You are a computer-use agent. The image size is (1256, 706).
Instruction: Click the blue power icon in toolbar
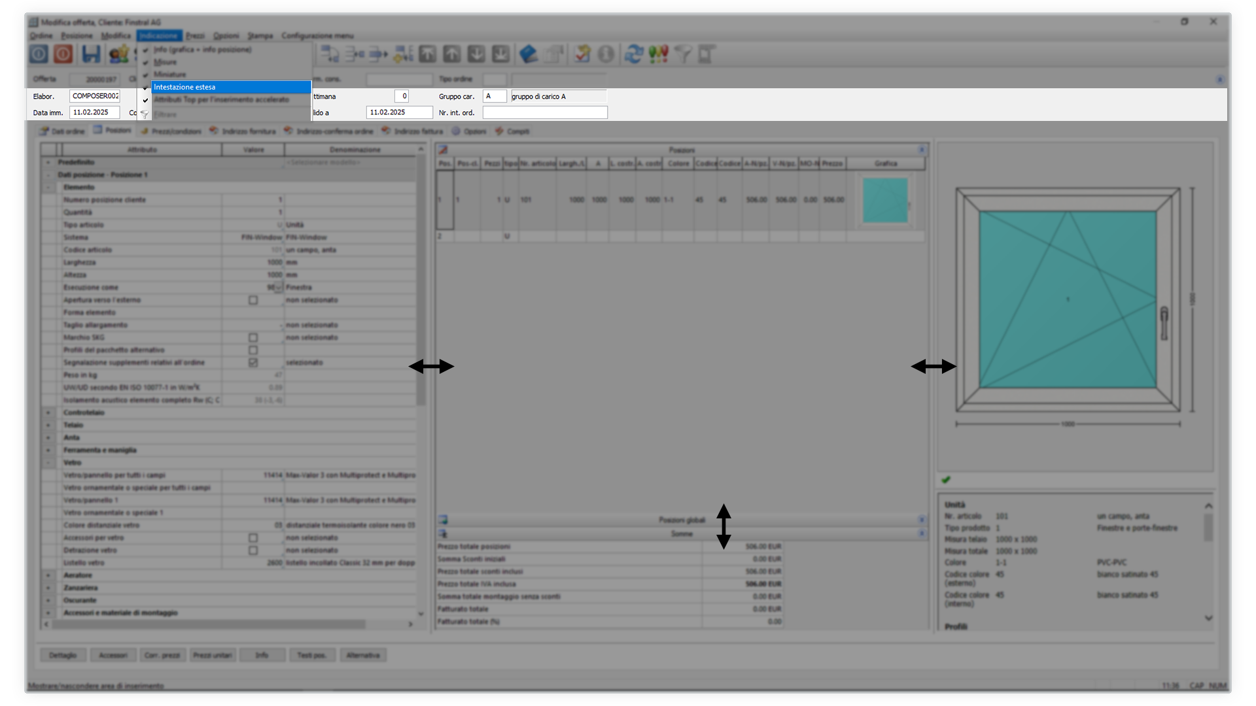click(x=39, y=54)
